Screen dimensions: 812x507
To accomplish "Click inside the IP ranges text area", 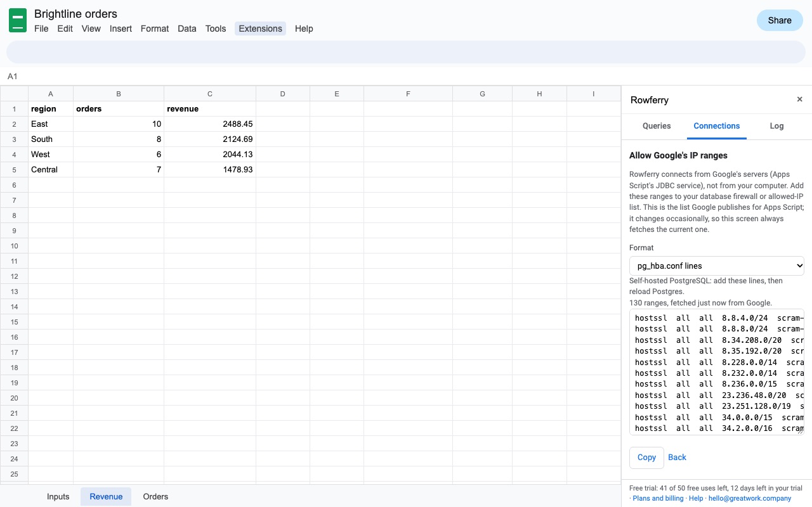I will coord(717,373).
